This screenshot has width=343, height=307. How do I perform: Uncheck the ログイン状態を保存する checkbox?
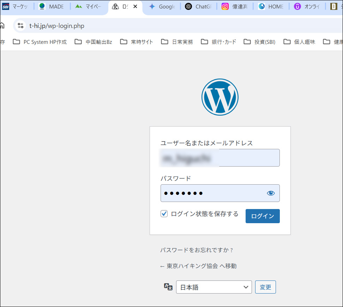164,214
